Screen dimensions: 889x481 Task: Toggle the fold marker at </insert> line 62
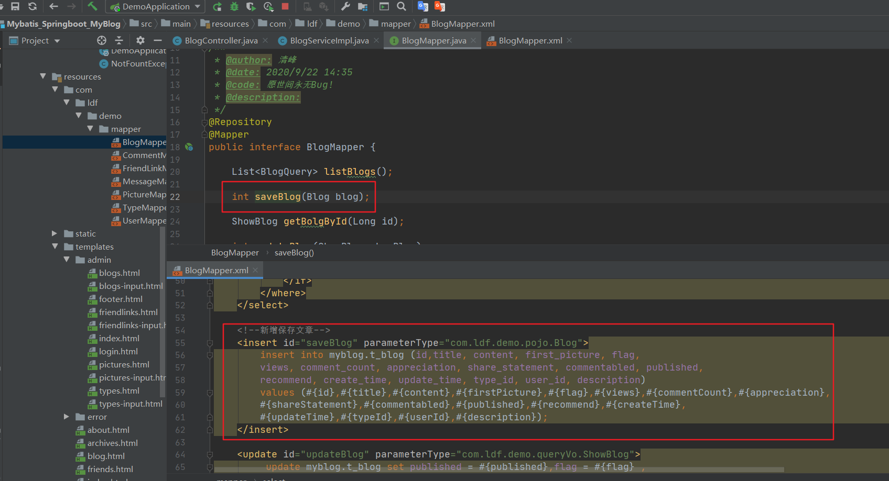210,430
